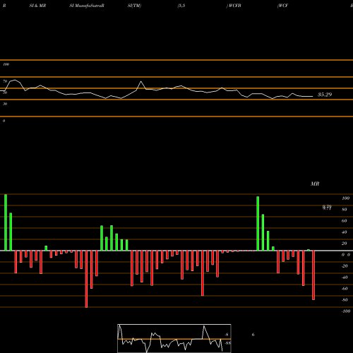The width and height of the screenshot is (353, 353).
Task: Click the "SI MunafaSutraR" header text
Action: point(87,6)
